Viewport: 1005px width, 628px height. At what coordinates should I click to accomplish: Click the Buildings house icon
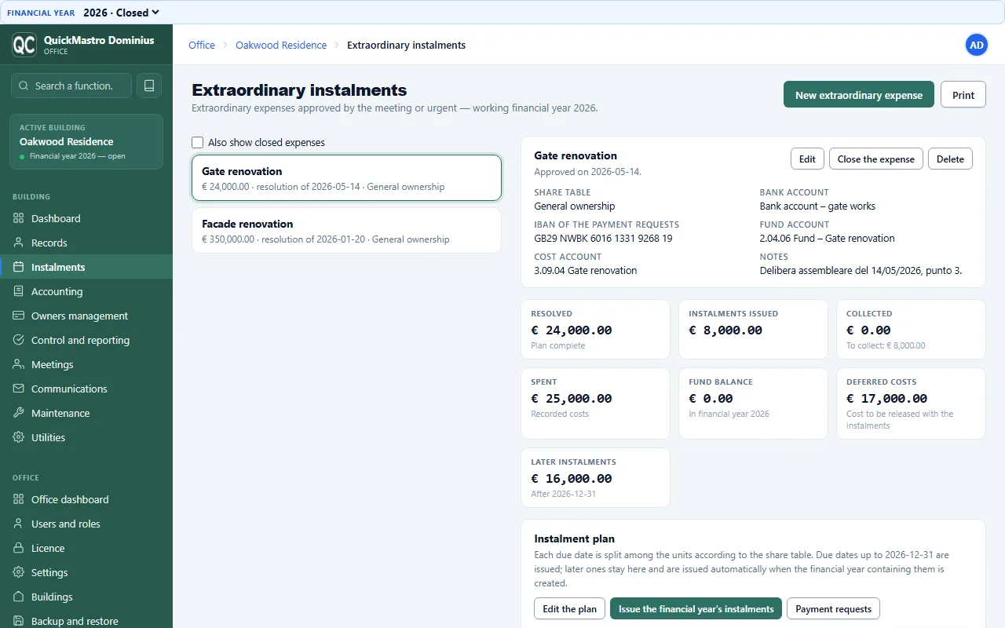(19, 597)
